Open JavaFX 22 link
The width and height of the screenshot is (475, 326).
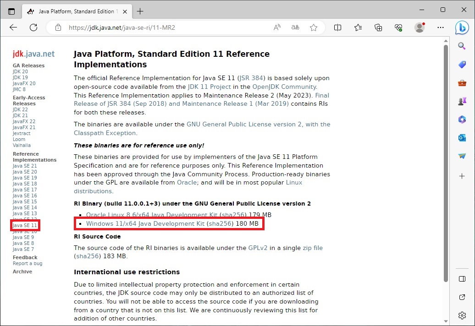pos(24,121)
